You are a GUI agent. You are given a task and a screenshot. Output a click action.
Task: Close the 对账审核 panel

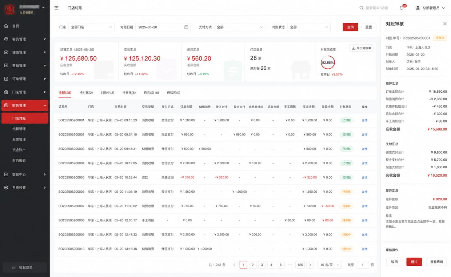coord(445,24)
